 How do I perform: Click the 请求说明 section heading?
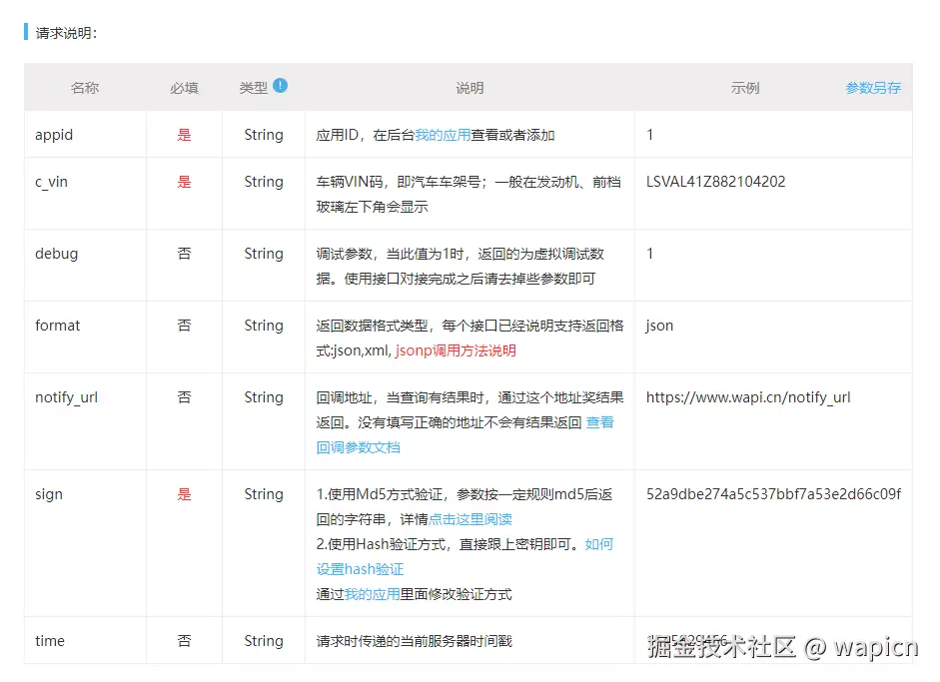tap(62, 31)
